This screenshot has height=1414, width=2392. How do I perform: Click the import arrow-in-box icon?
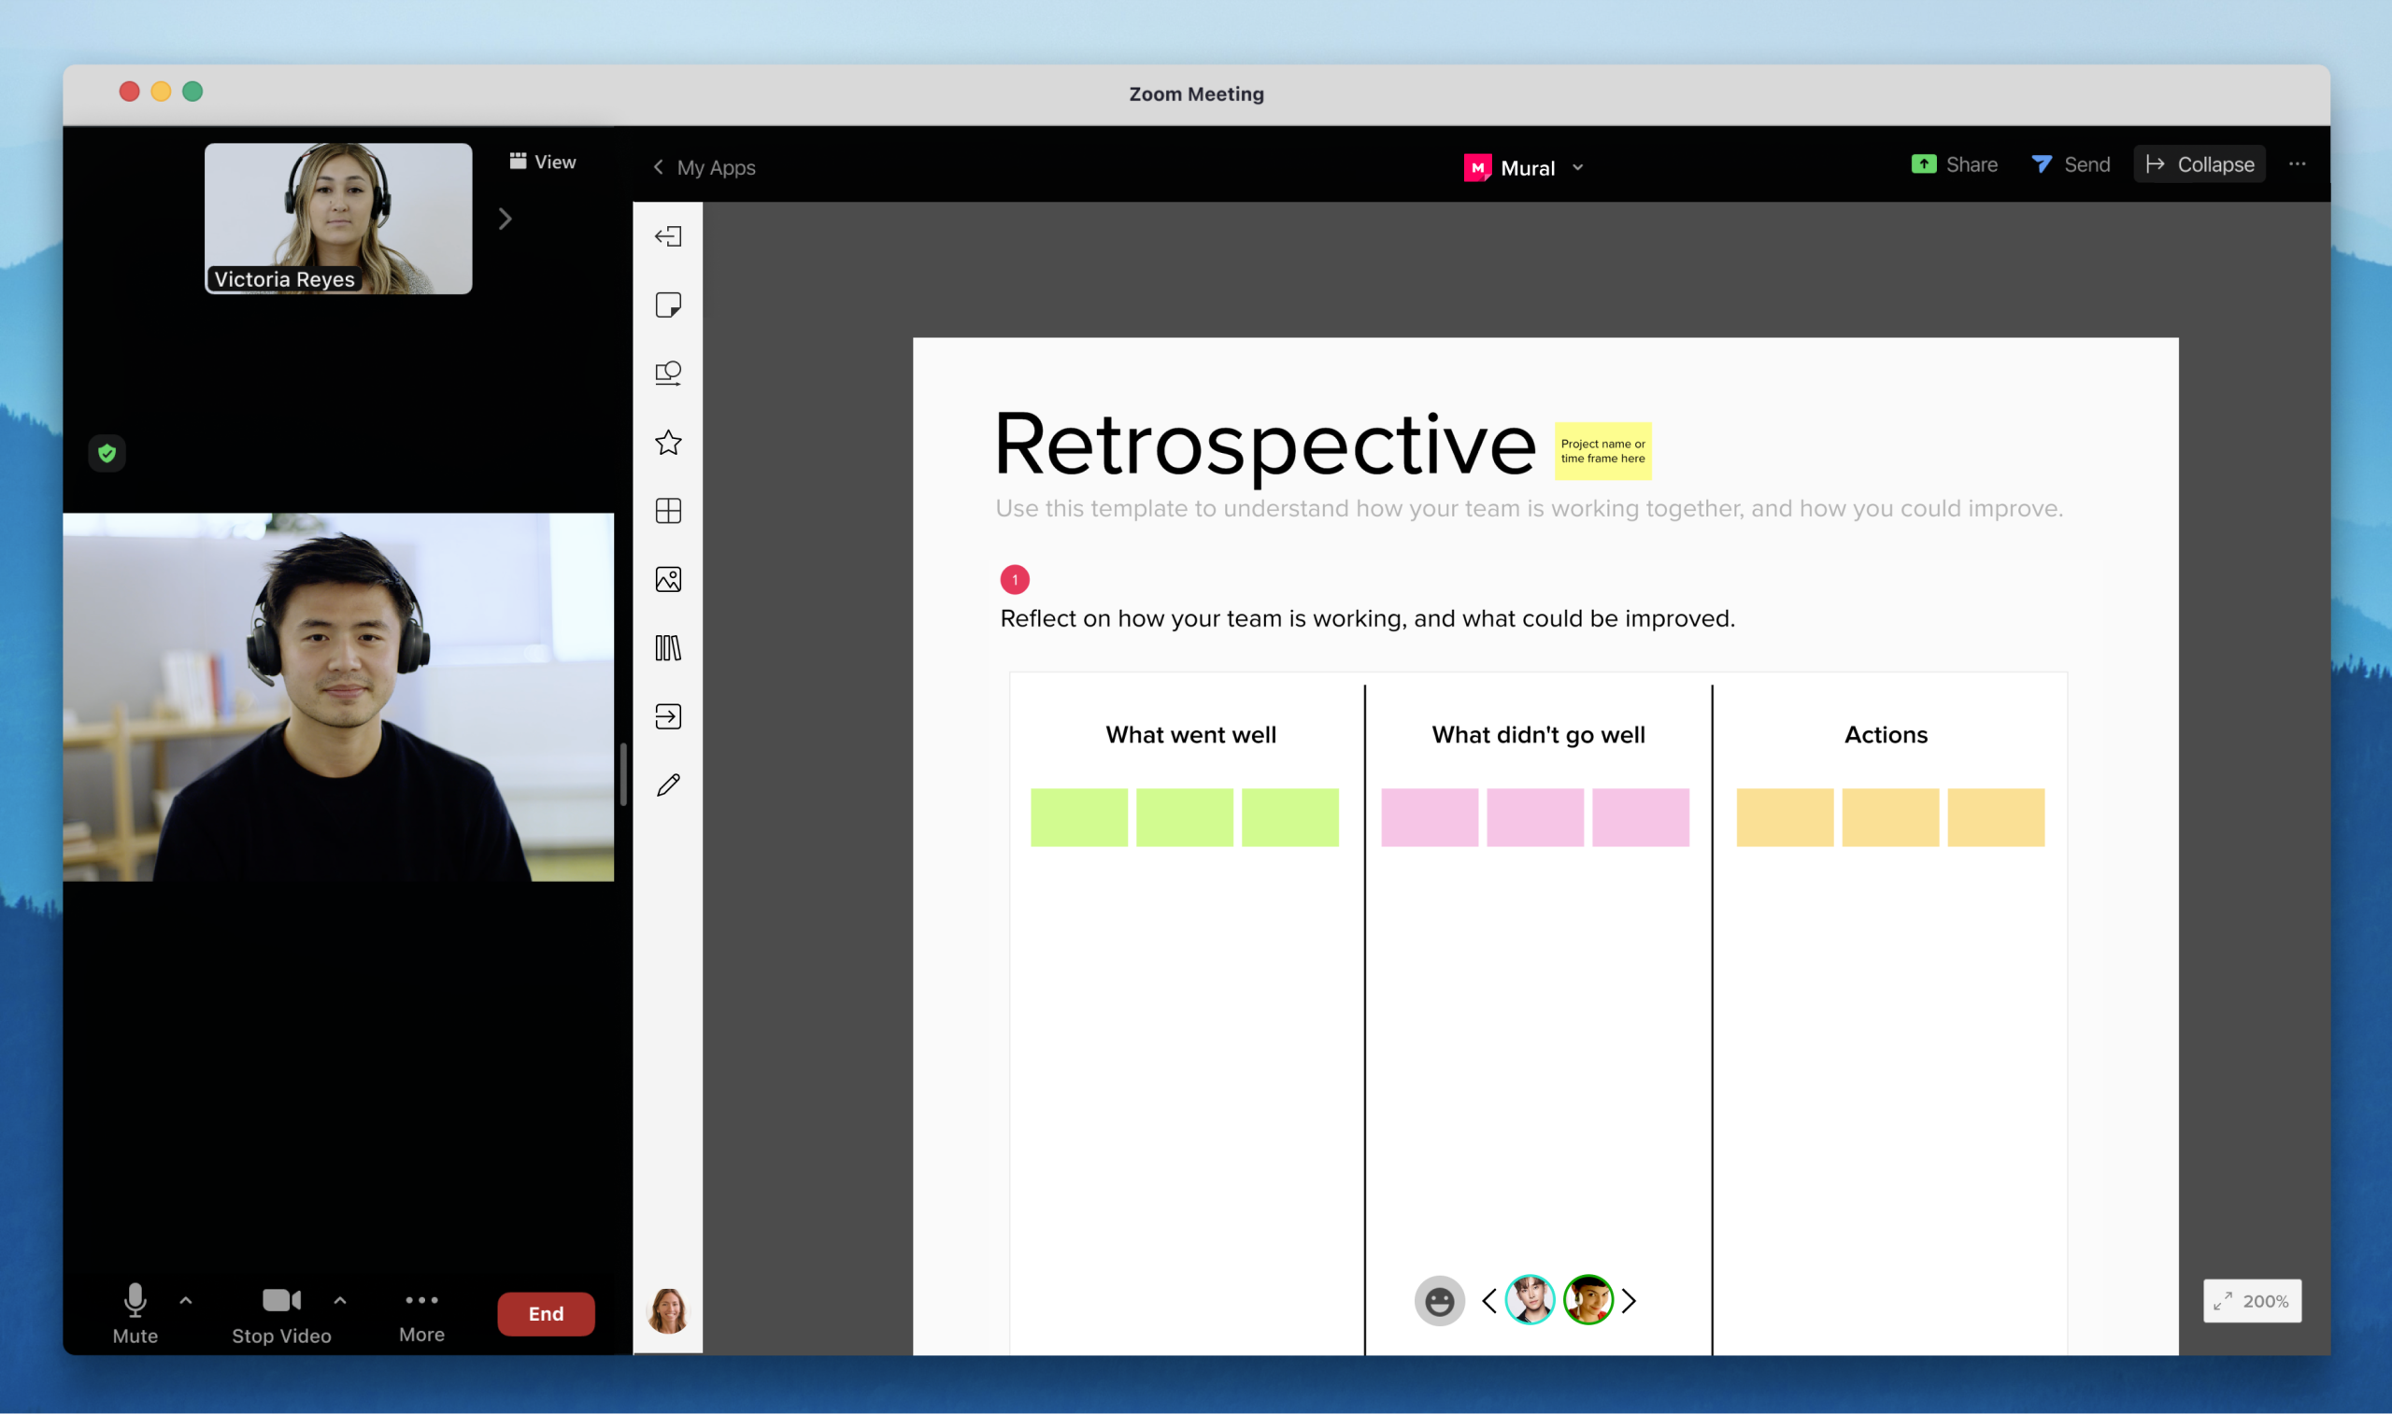668,716
